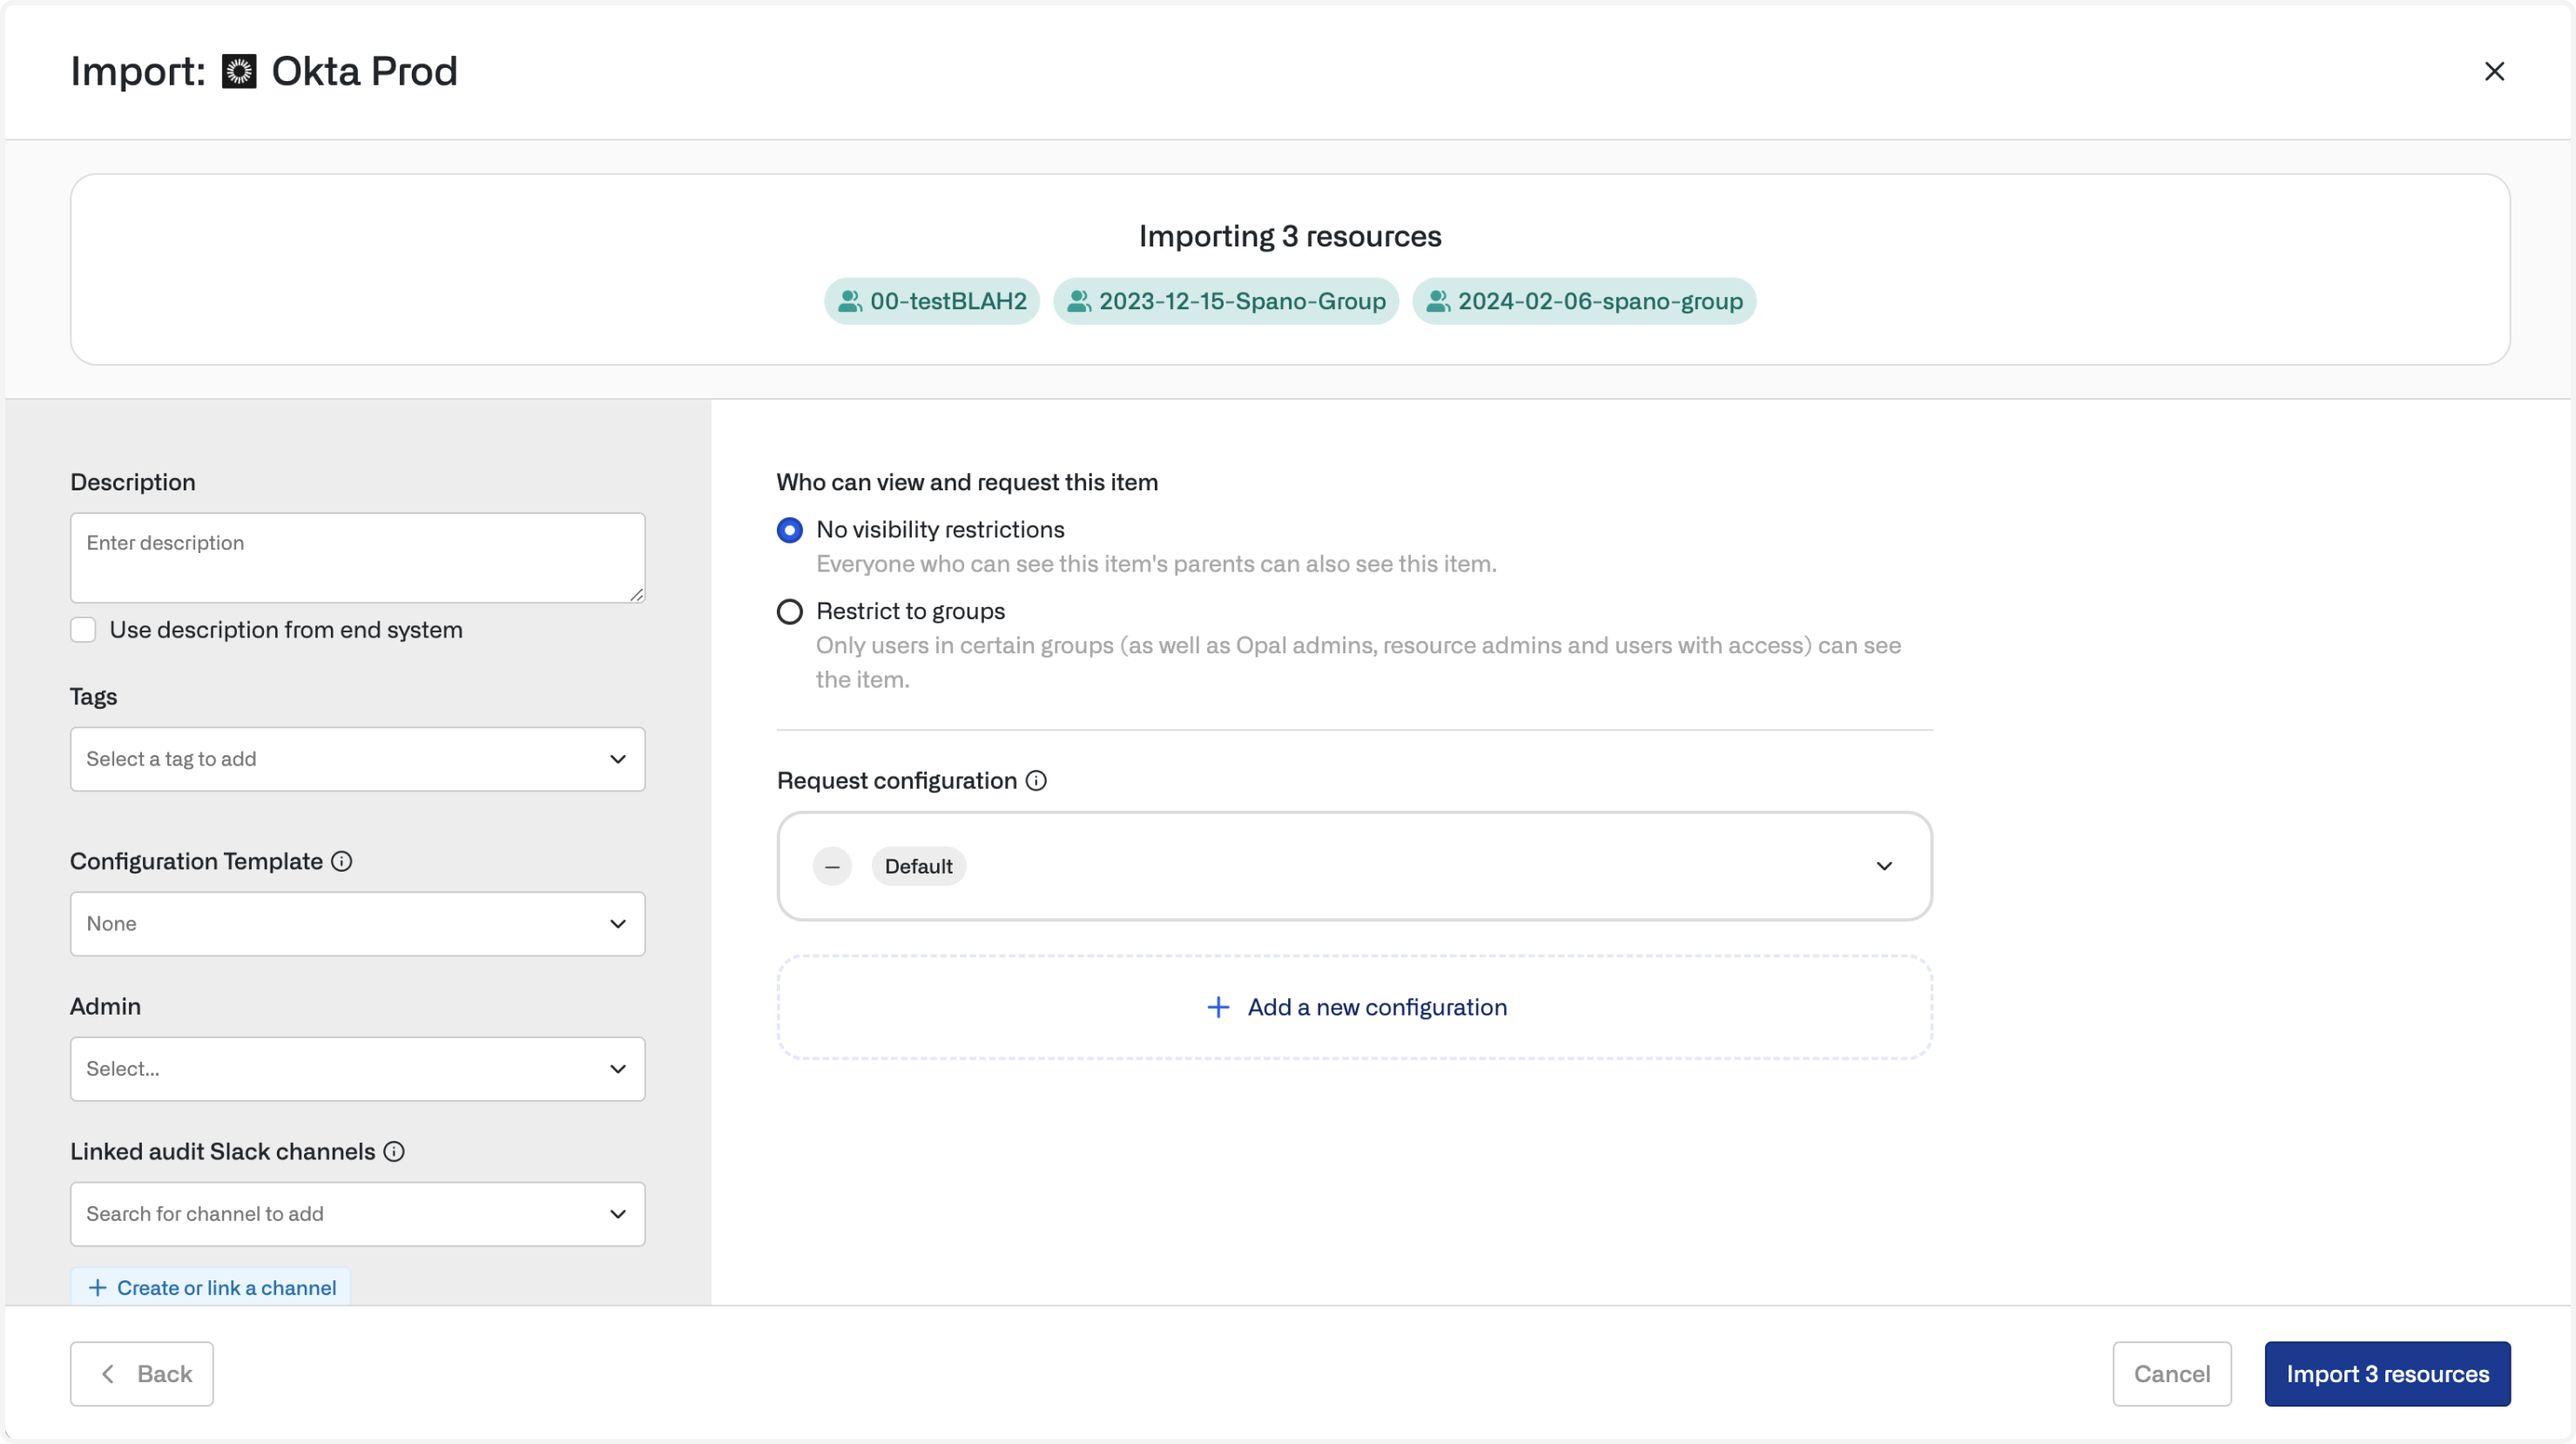2576x1444 pixels.
Task: Click Import 3 resources button
Action: tap(2387, 1374)
